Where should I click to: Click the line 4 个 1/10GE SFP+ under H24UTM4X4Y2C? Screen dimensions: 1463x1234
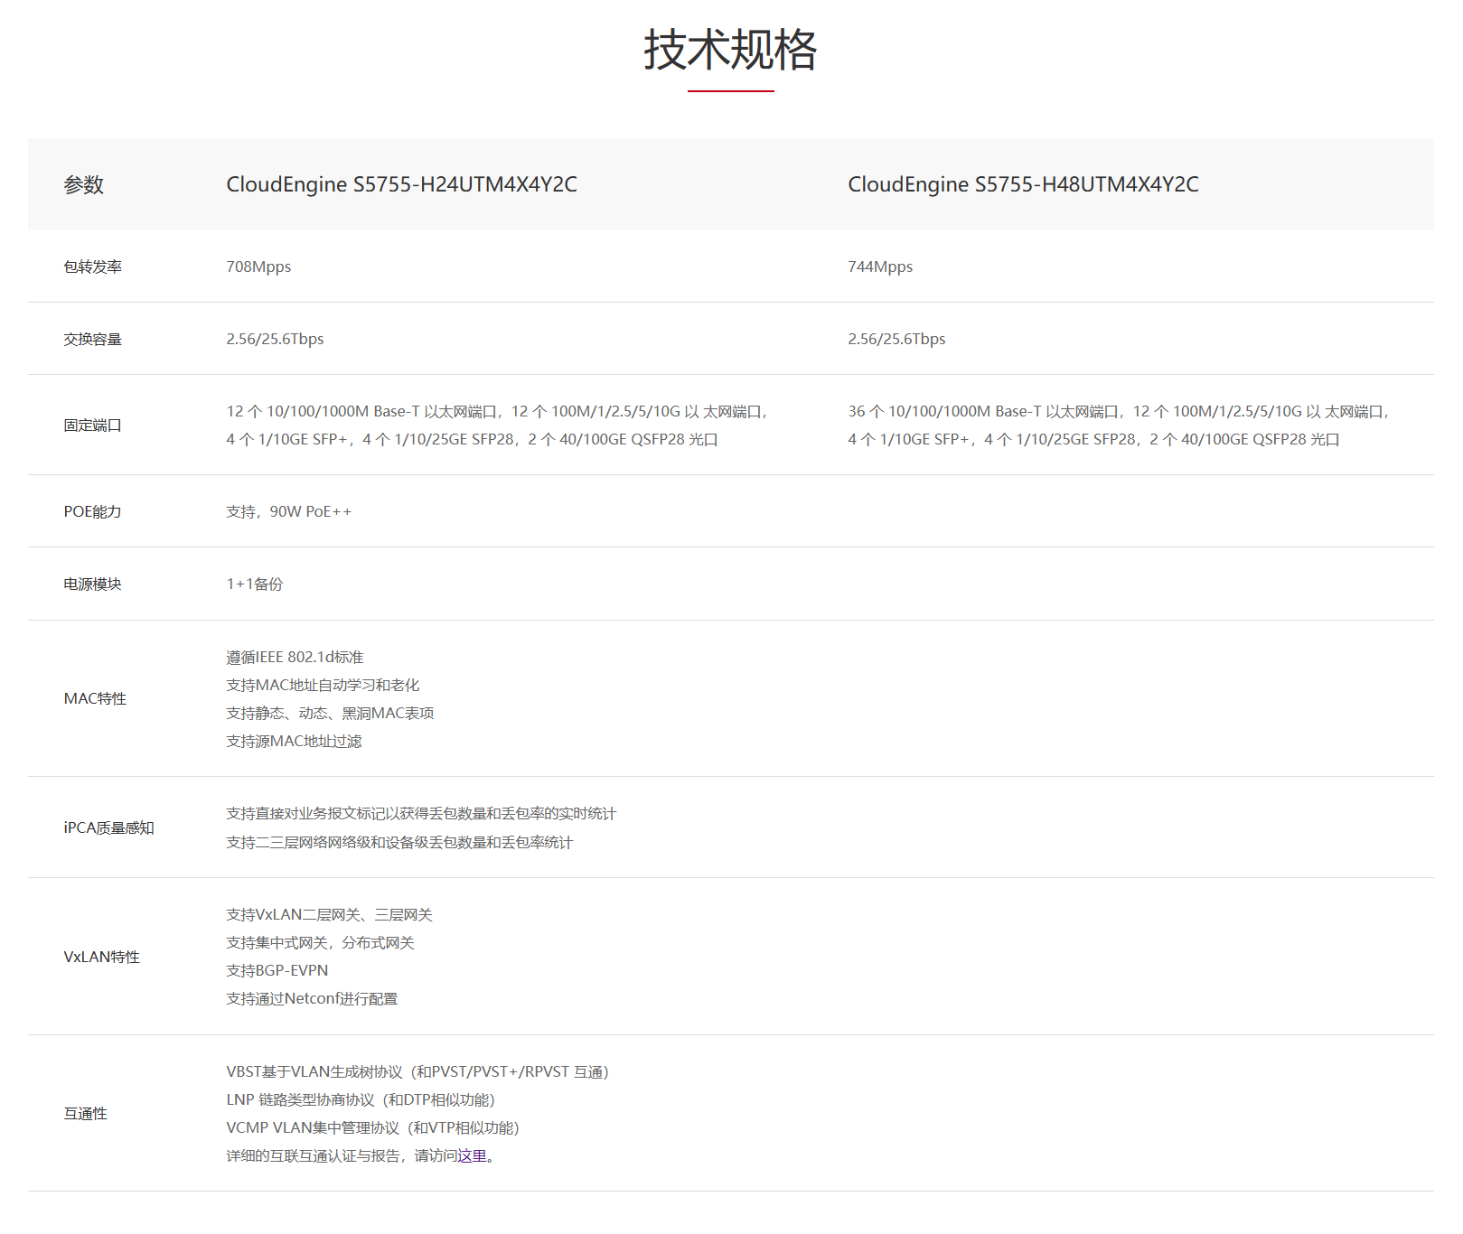[x=472, y=439]
